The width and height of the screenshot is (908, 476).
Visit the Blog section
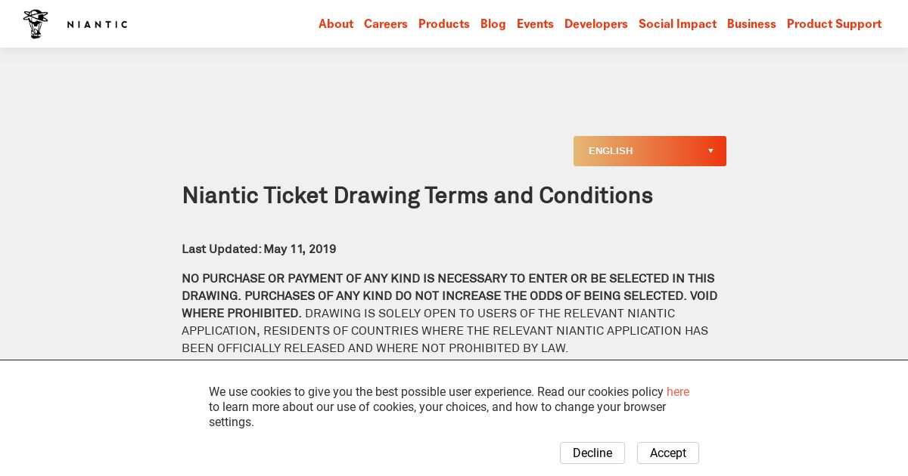point(493,24)
